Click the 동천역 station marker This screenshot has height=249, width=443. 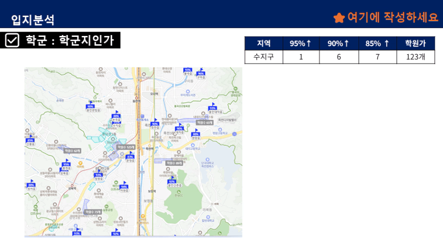tap(136, 98)
